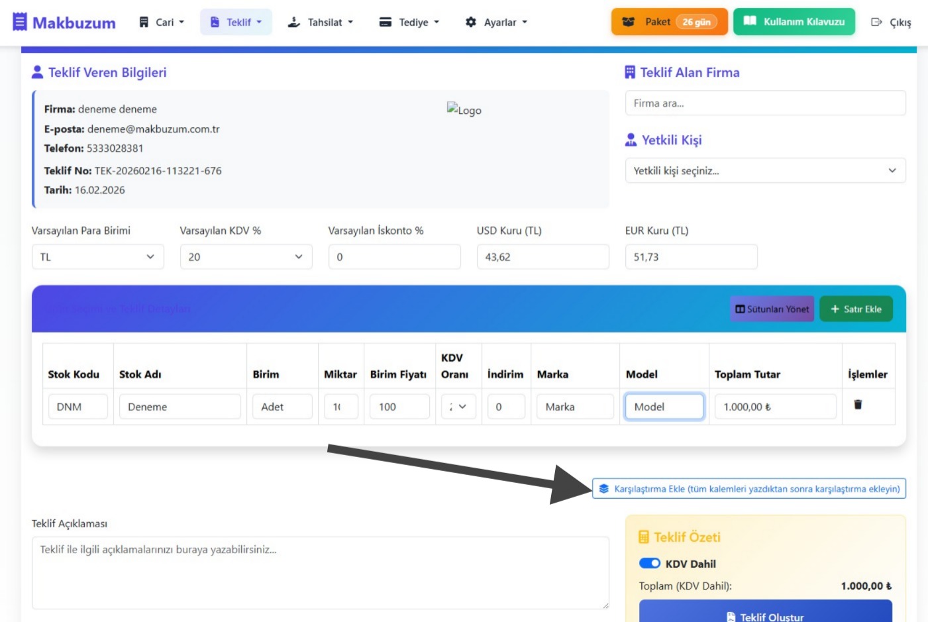This screenshot has width=928, height=622.
Task: Click the broken Logo image placeholder
Action: coord(464,110)
